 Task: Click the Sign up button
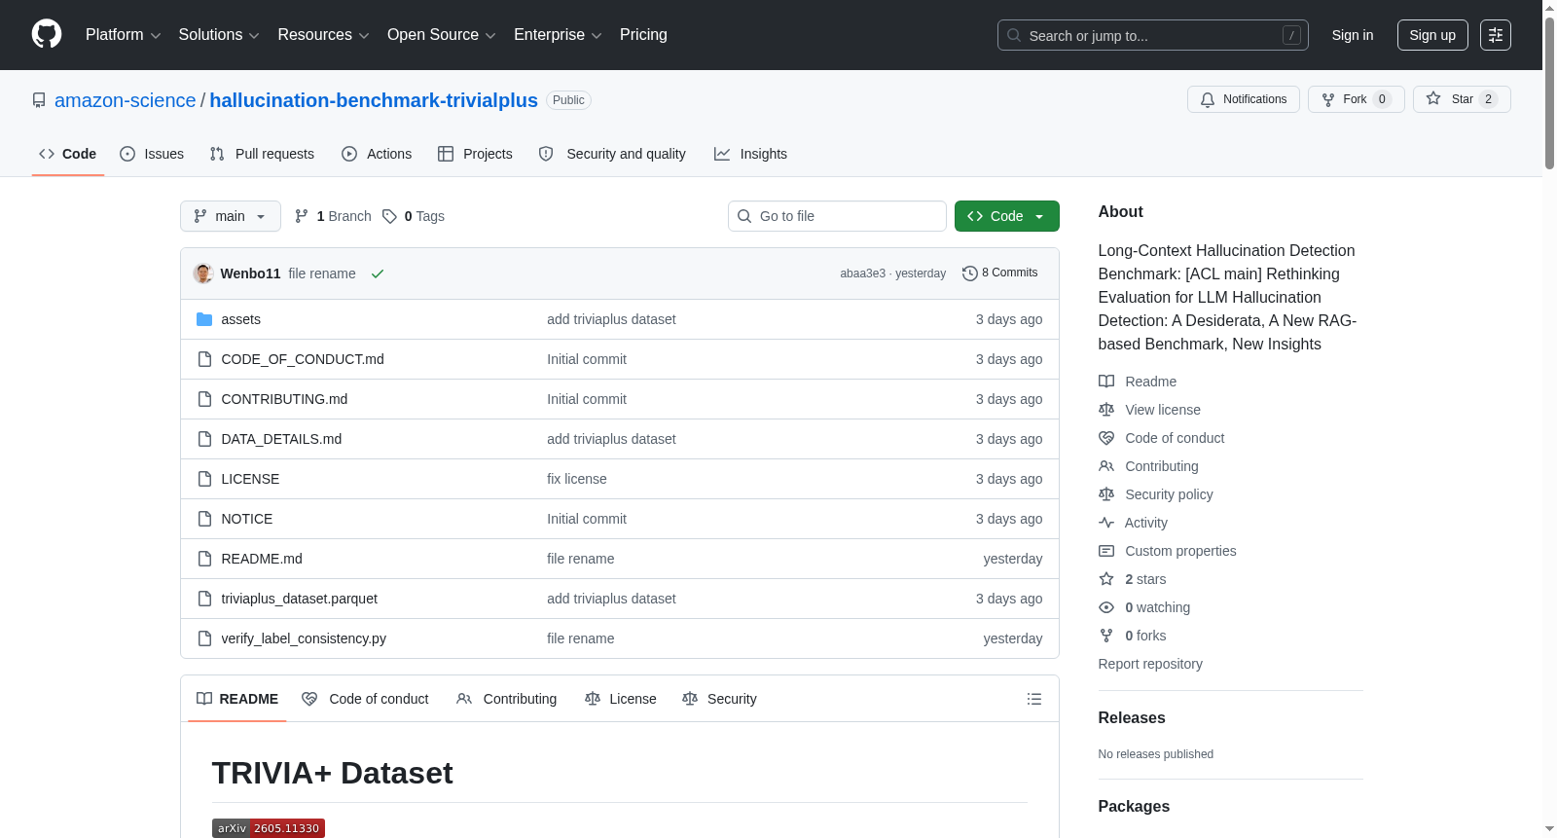(1432, 35)
